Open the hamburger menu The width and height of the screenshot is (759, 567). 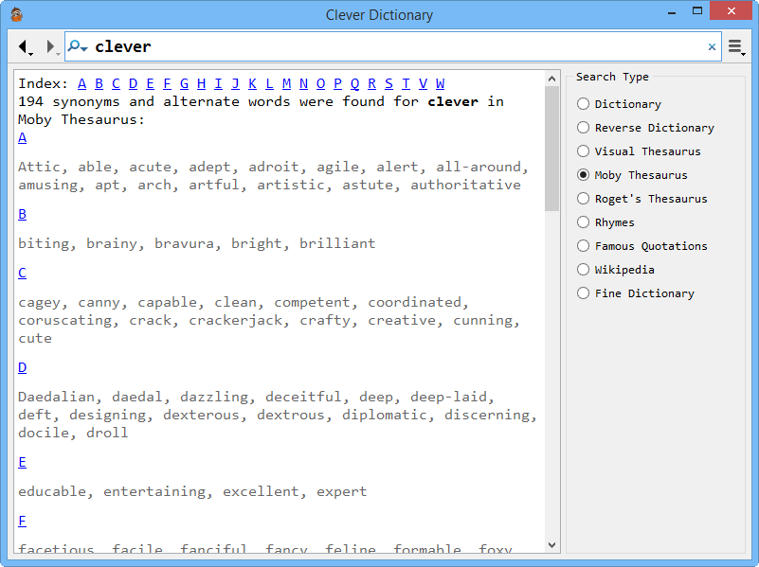[737, 47]
